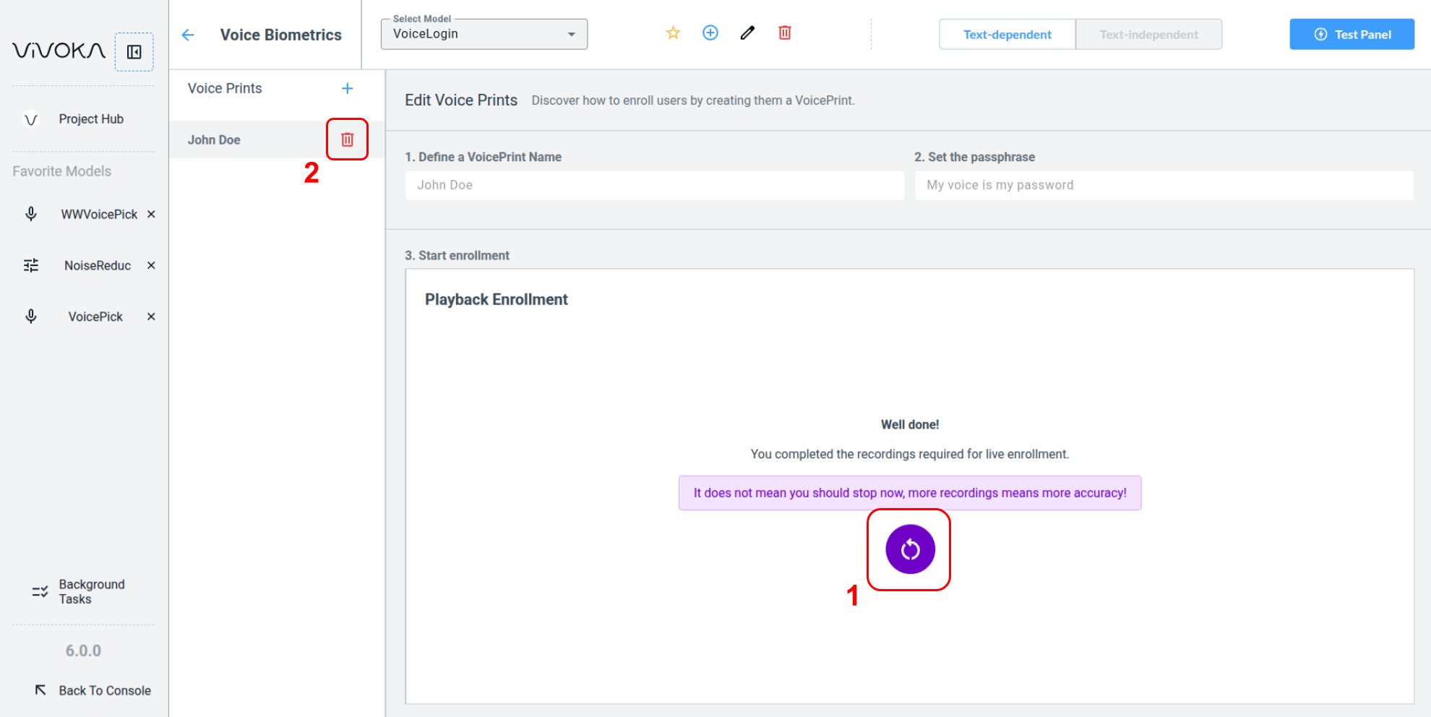This screenshot has height=717, width=1431.
Task: Open Project Hub
Action: click(90, 119)
